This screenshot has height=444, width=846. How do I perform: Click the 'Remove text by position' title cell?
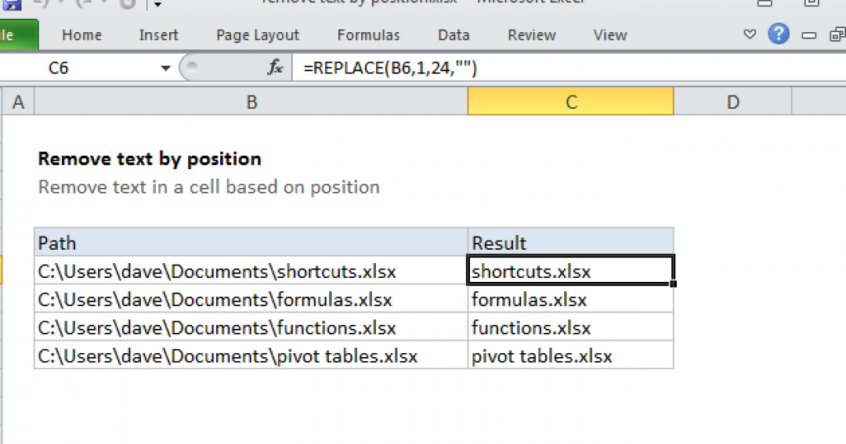click(150, 159)
